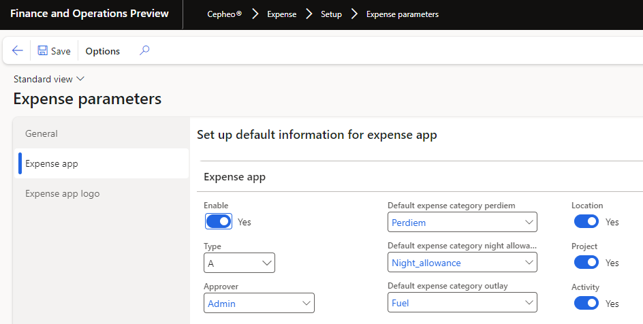The height and width of the screenshot is (324, 643).
Task: Click the Expense breadcrumb link
Action: [x=281, y=14]
